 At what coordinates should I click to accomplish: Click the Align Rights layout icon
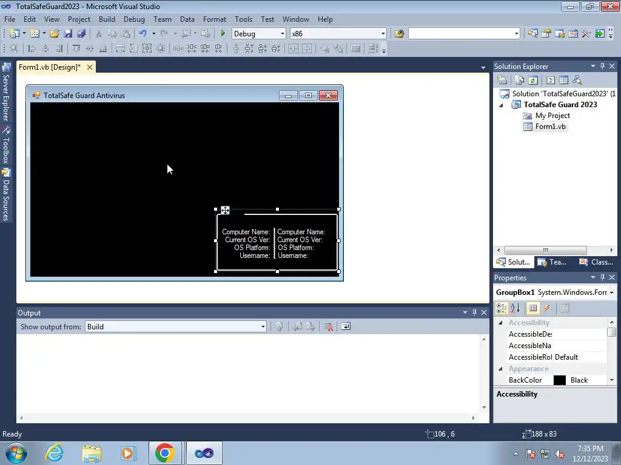point(59,48)
